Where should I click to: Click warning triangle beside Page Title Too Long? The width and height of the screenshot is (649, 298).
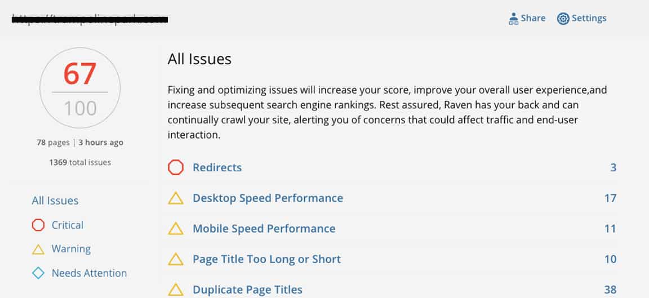coord(176,260)
